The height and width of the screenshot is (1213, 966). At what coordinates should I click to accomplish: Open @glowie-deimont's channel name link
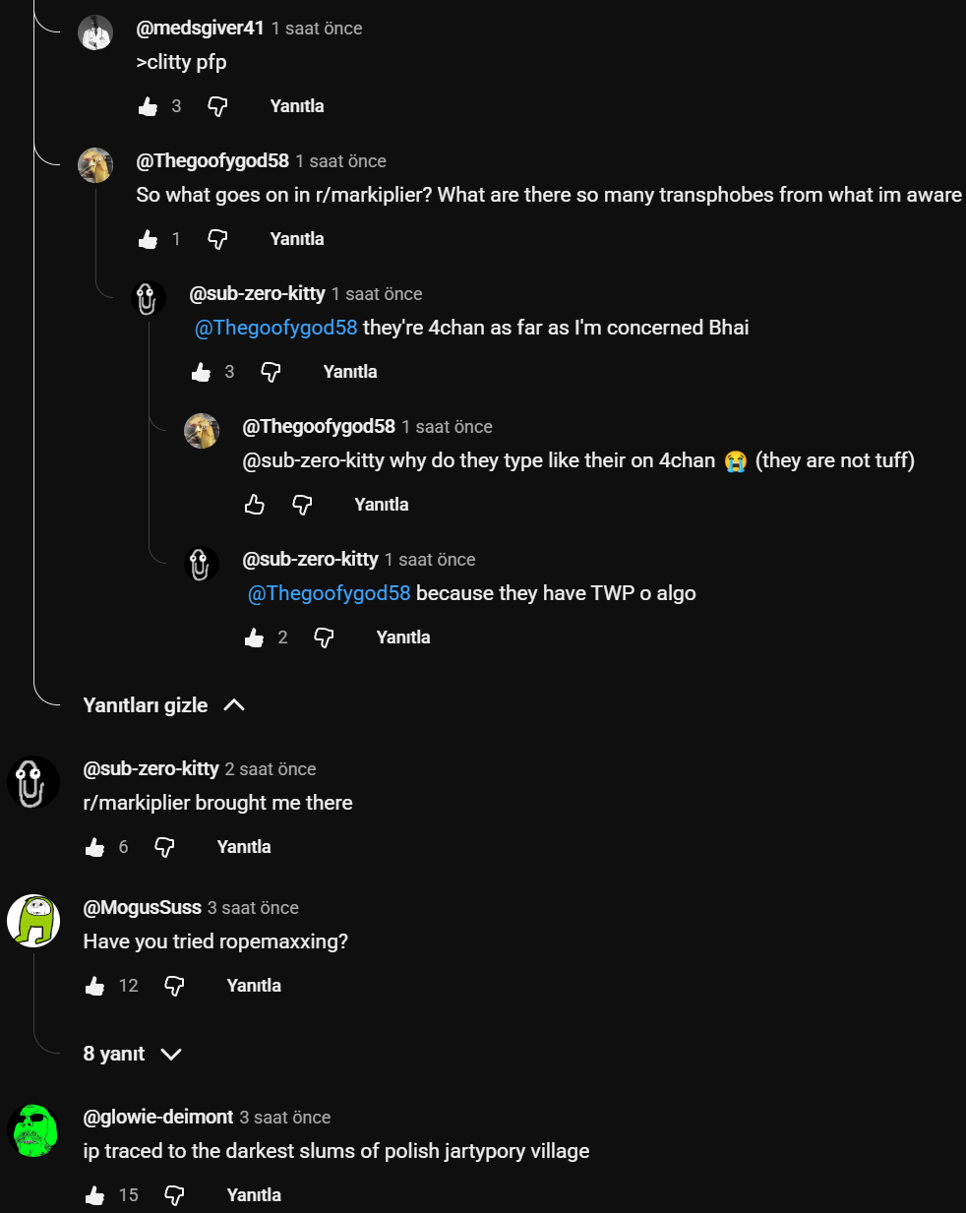(158, 1117)
